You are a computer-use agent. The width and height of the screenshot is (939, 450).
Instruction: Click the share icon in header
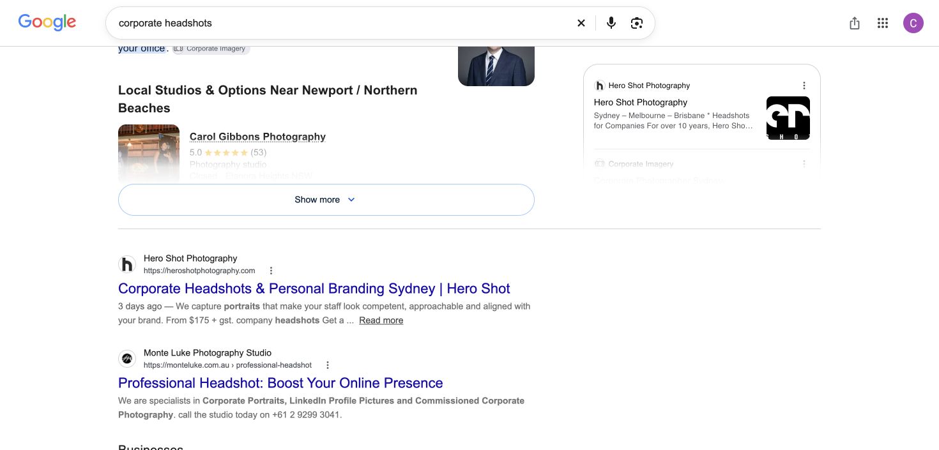(855, 23)
